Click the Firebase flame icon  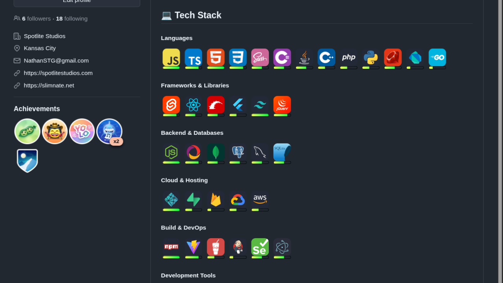[215, 200]
